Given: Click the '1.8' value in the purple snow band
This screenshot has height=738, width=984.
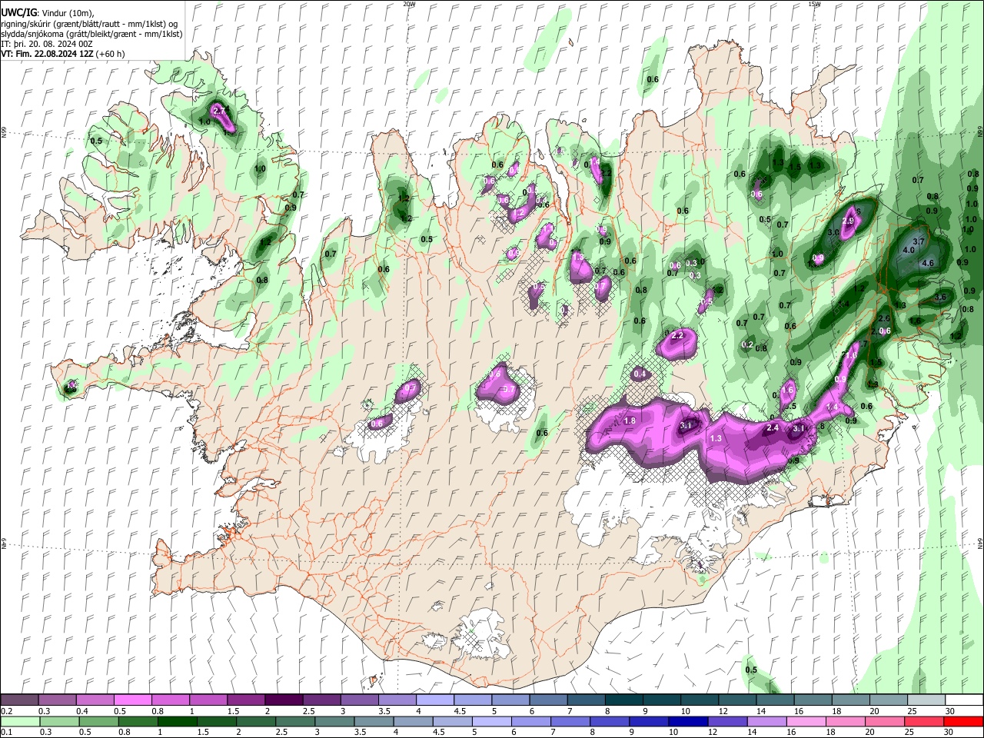Looking at the screenshot, I should [630, 421].
